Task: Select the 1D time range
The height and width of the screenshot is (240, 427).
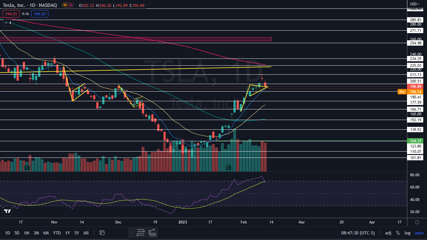Action: click(8, 233)
